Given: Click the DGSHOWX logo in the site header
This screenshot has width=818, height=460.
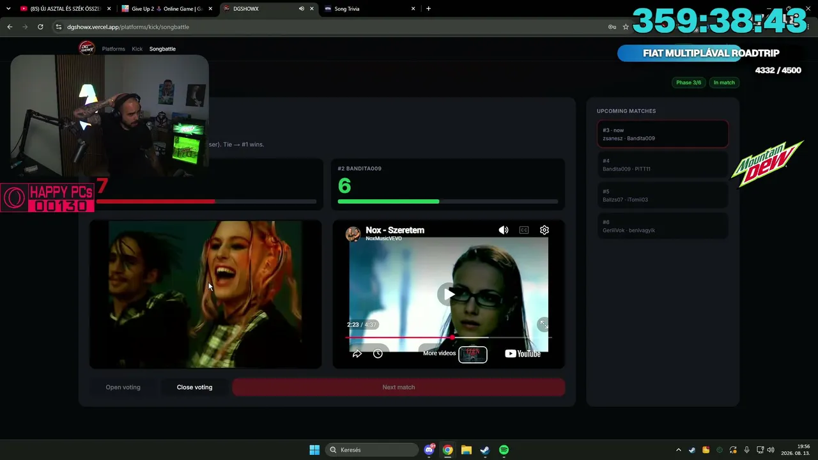Looking at the screenshot, I should [86, 48].
